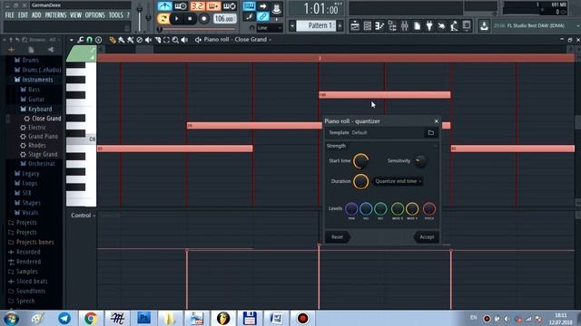Click Reset in the quantizer dialog

point(337,237)
